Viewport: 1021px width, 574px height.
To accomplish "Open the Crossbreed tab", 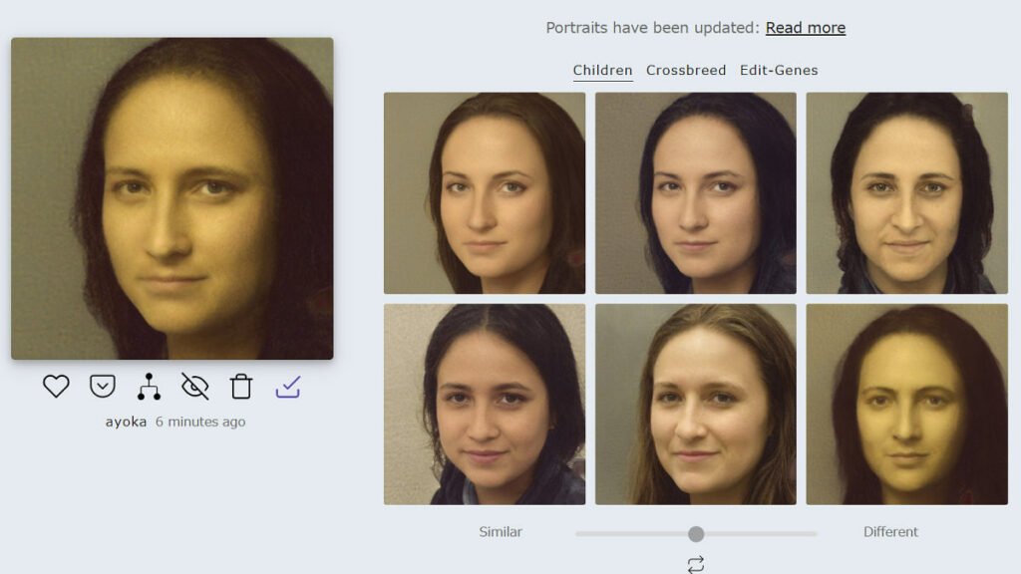I will (686, 70).
